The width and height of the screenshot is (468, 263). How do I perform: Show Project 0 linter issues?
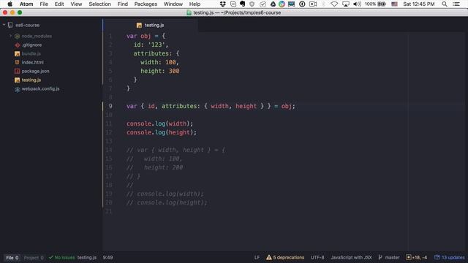(34, 258)
